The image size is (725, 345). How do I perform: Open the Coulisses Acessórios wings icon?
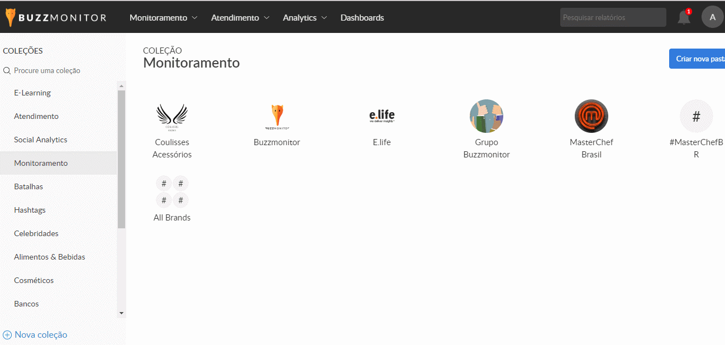pyautogui.click(x=172, y=116)
